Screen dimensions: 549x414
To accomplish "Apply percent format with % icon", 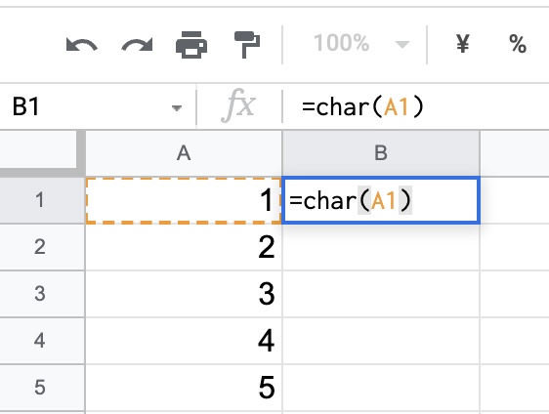I will point(518,44).
